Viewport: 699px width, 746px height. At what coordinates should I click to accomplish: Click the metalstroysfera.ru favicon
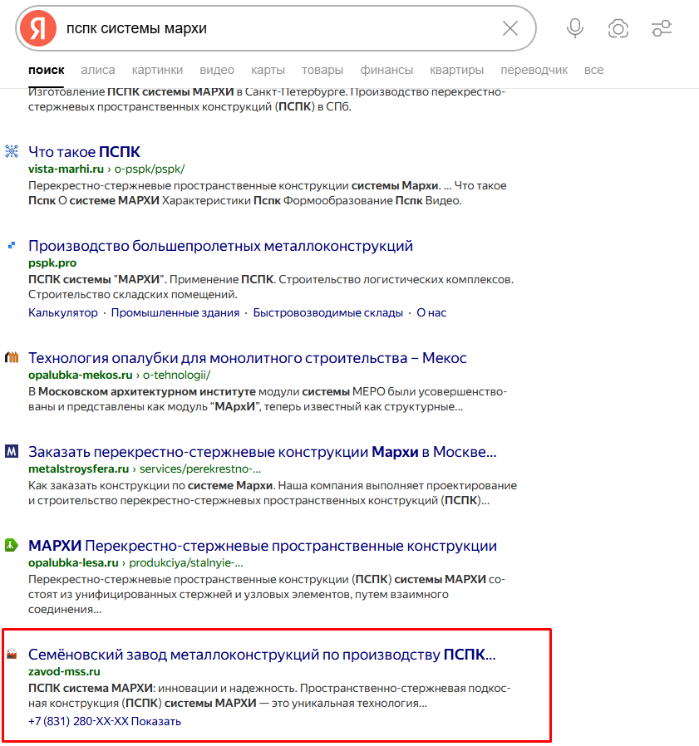(12, 451)
